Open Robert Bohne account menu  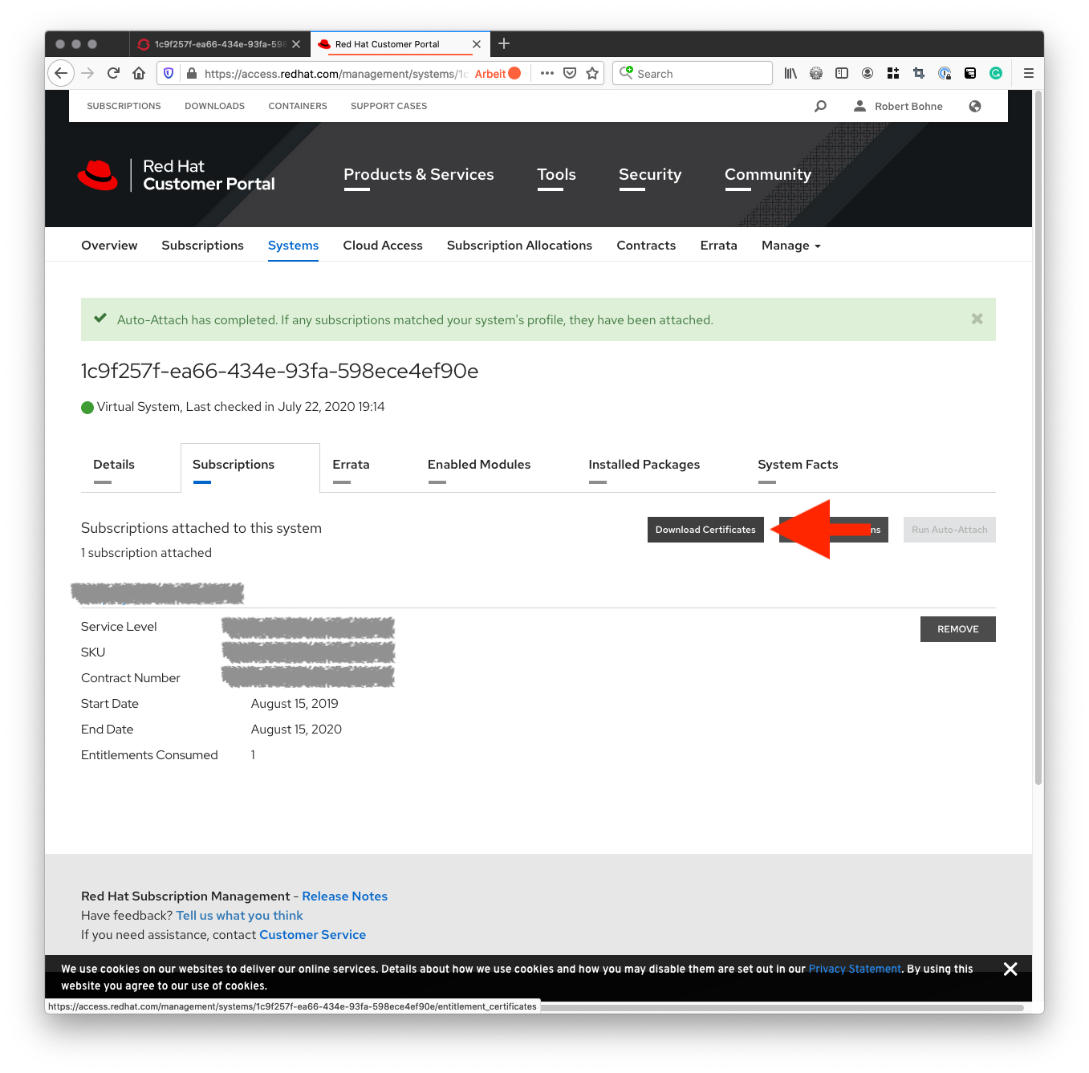tap(898, 106)
